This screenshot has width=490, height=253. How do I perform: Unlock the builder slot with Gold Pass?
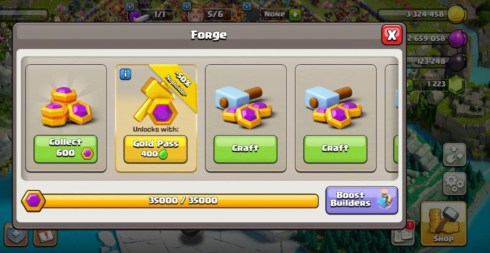(155, 149)
